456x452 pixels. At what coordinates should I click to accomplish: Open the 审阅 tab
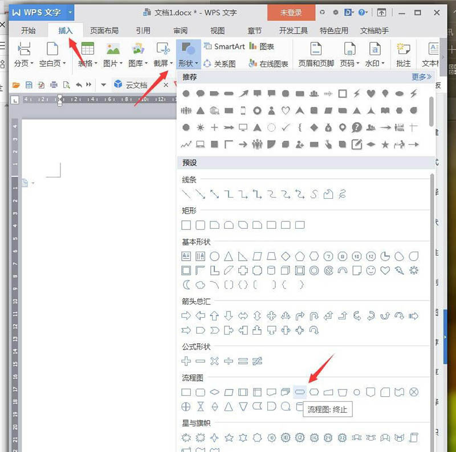pyautogui.click(x=180, y=31)
